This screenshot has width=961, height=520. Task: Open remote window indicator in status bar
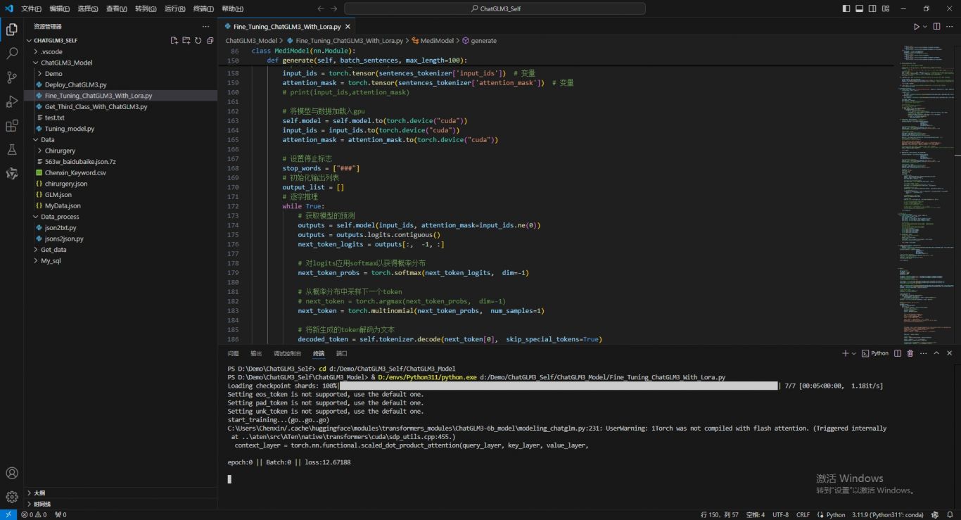7,514
